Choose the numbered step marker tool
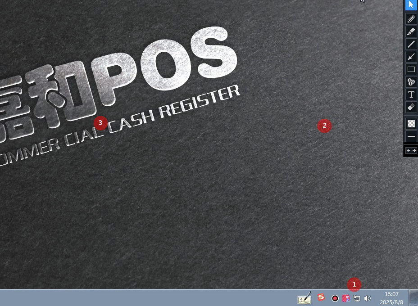The height and width of the screenshot is (306, 418). point(411,82)
